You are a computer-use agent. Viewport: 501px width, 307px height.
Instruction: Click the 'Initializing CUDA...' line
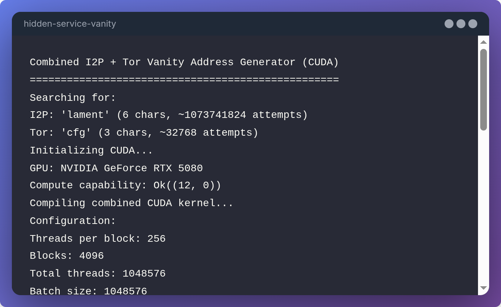[x=91, y=151]
